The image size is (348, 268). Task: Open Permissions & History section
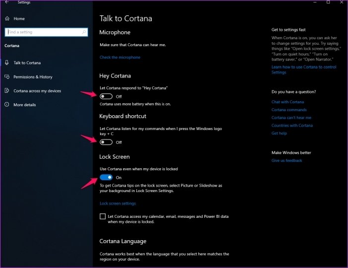[33, 77]
